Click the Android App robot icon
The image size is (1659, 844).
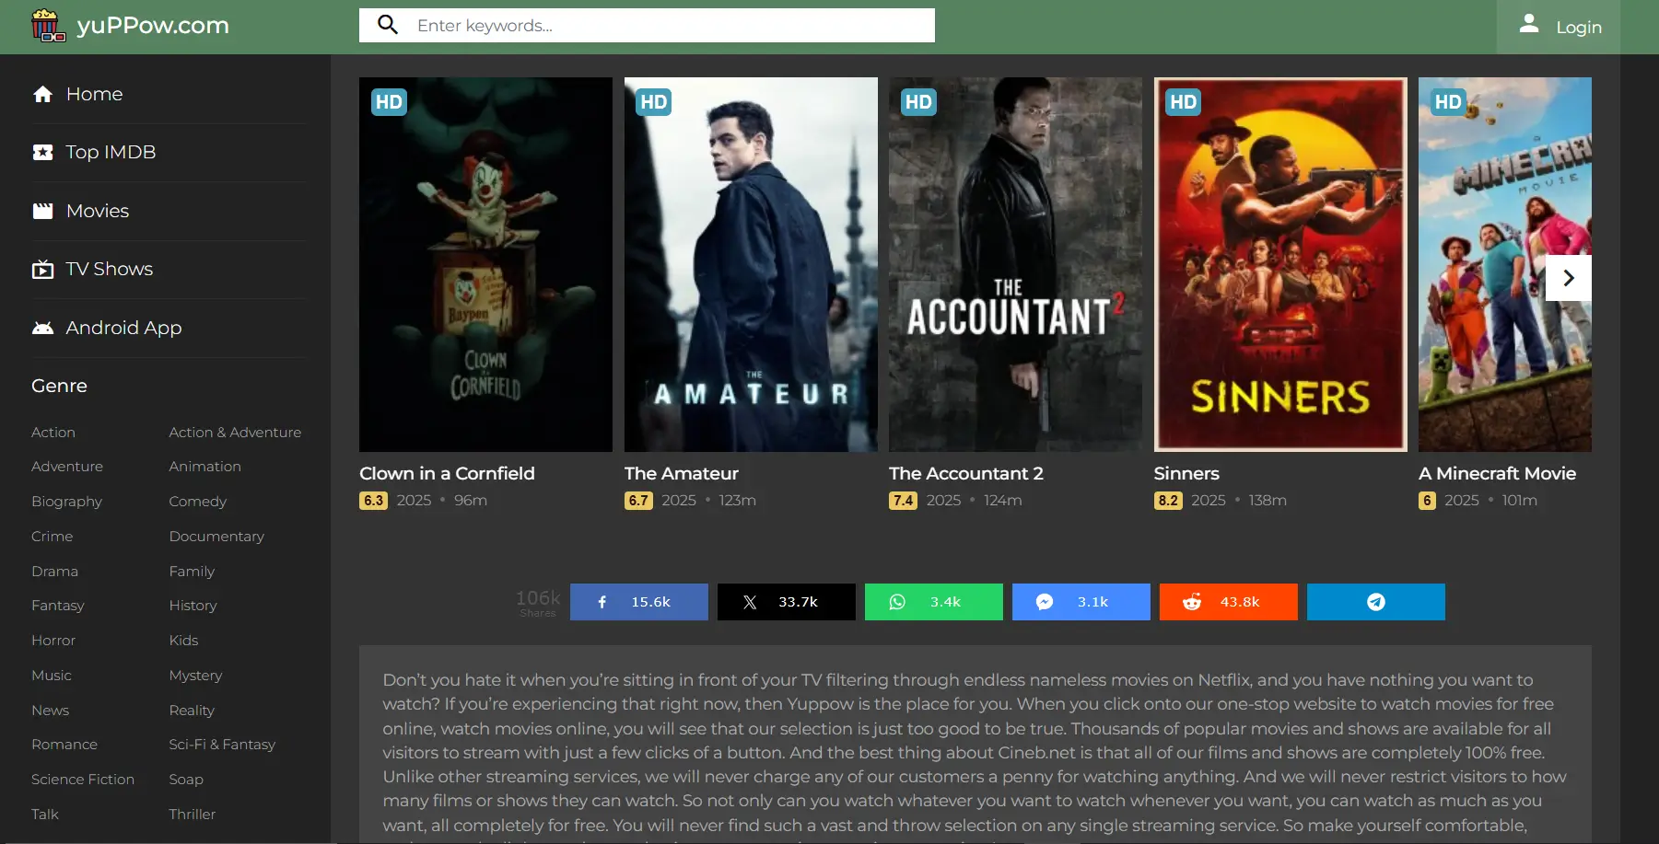pyautogui.click(x=42, y=328)
